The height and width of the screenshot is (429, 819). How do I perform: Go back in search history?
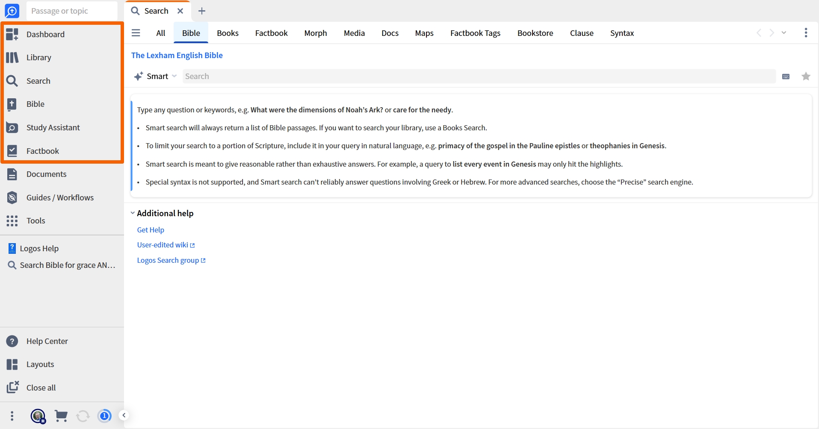click(x=759, y=33)
